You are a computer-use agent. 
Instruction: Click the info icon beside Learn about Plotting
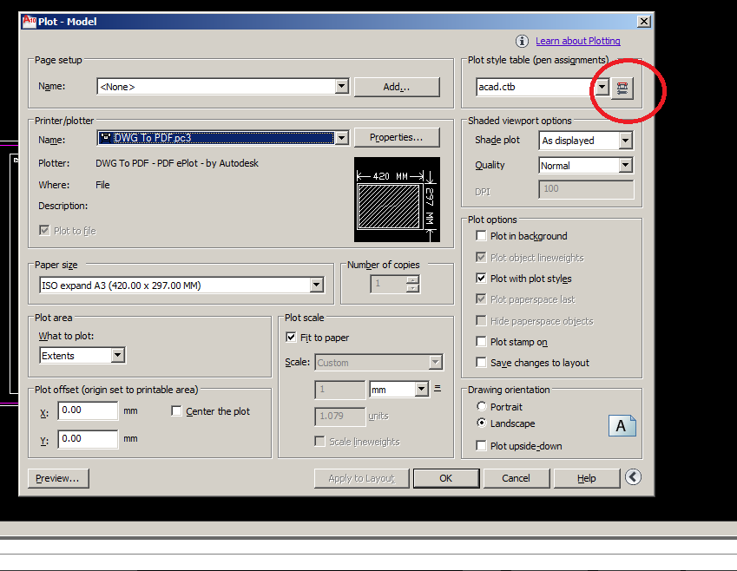point(522,42)
